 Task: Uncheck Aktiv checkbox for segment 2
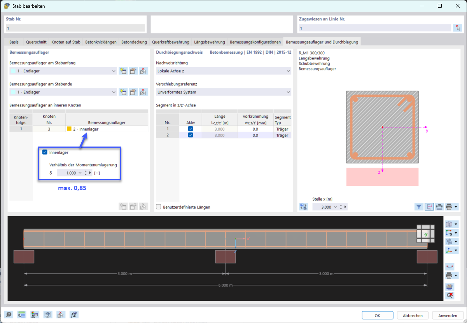(191, 135)
